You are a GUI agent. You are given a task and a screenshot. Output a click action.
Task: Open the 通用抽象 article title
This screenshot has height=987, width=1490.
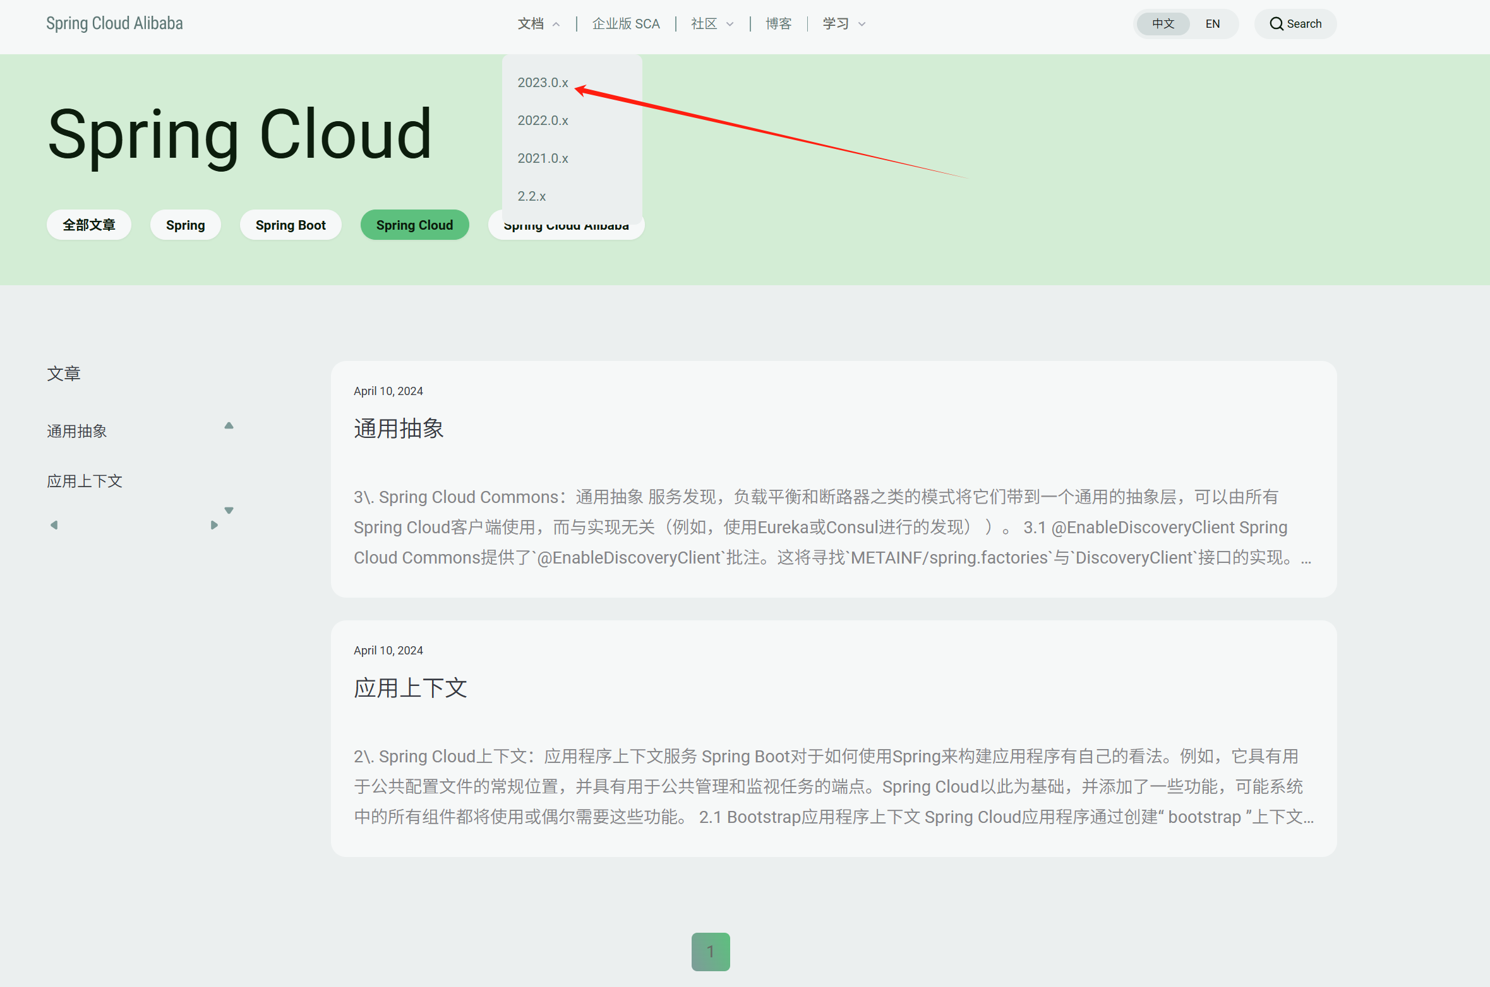[399, 428]
